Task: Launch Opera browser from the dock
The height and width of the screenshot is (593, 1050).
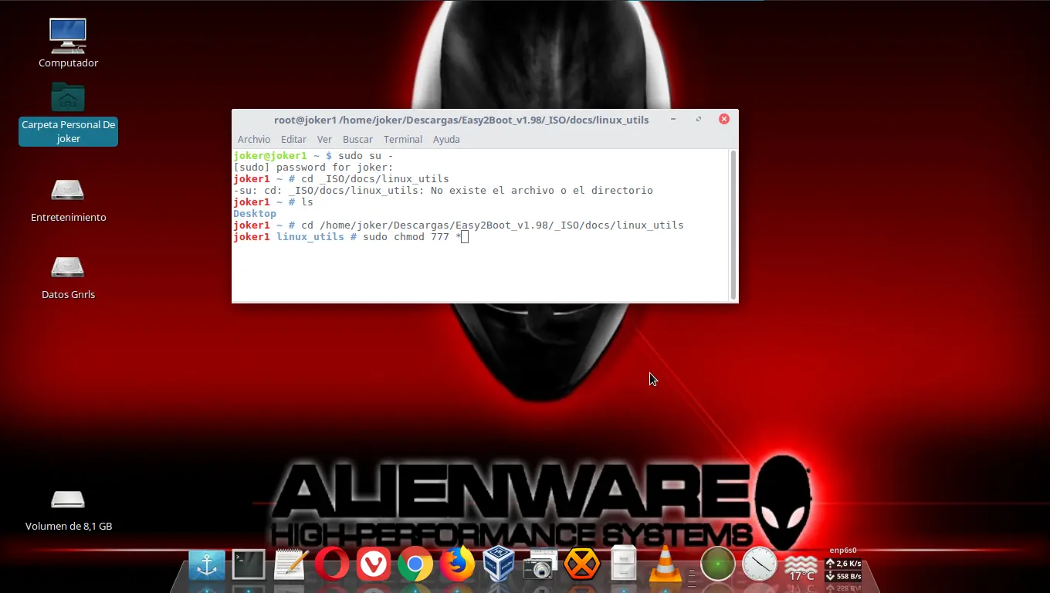Action: [331, 564]
